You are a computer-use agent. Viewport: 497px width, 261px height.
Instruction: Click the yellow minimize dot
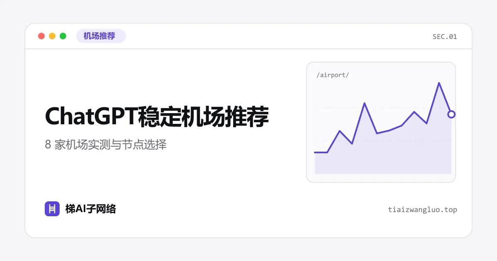(52, 36)
